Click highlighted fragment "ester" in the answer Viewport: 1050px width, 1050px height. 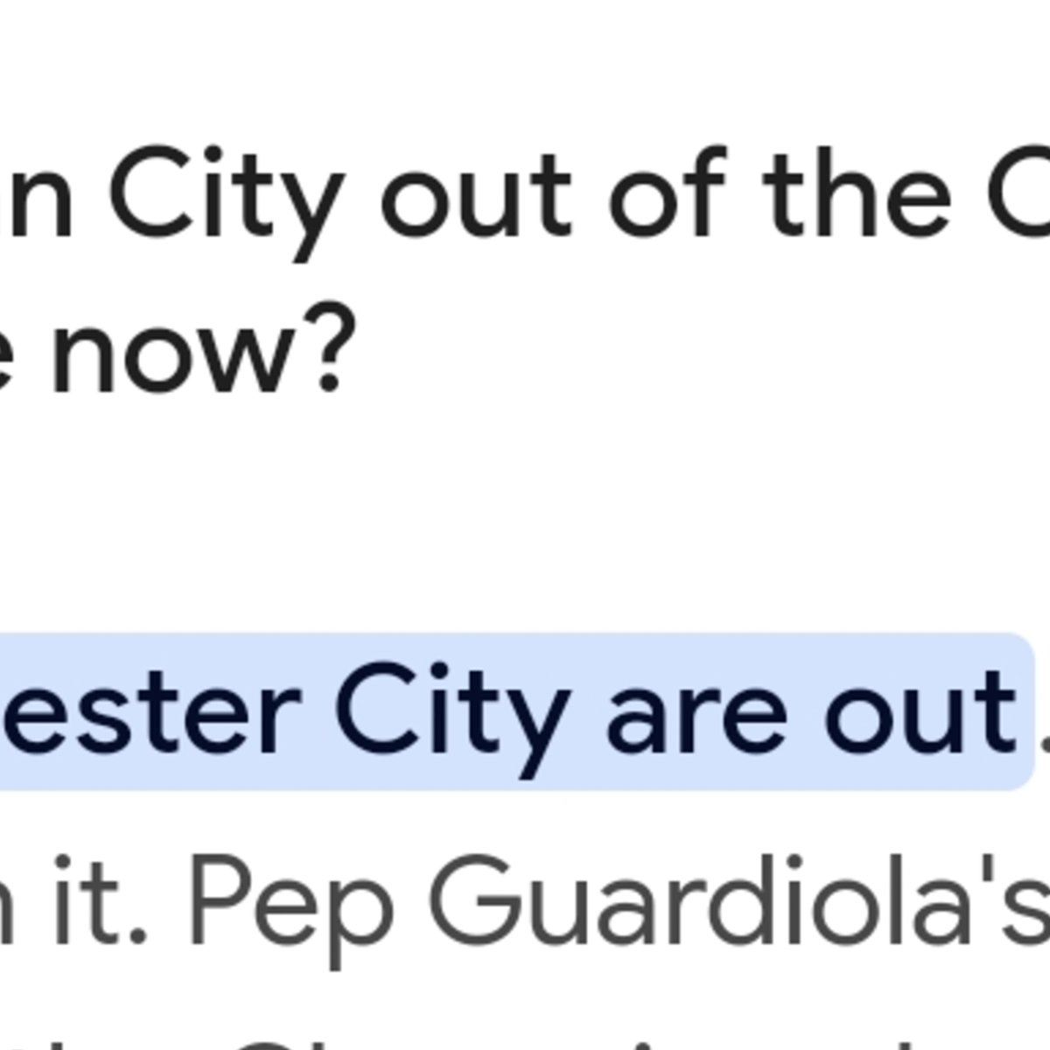150,716
